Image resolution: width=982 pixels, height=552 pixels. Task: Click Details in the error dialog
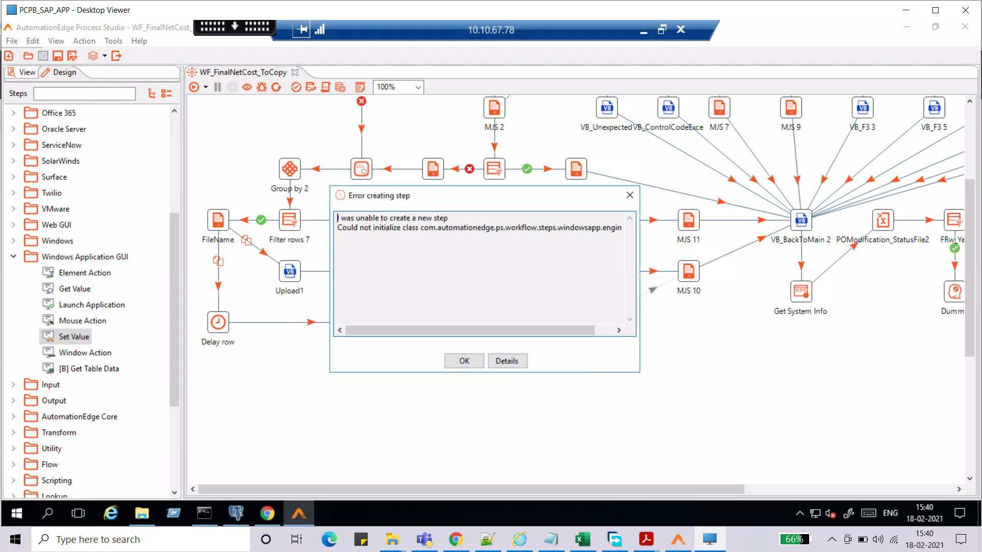pos(507,361)
